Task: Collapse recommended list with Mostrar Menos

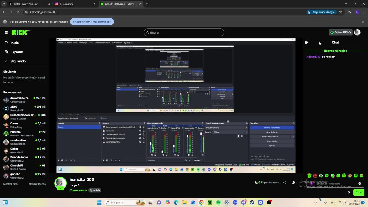Action: pyautogui.click(x=37, y=184)
